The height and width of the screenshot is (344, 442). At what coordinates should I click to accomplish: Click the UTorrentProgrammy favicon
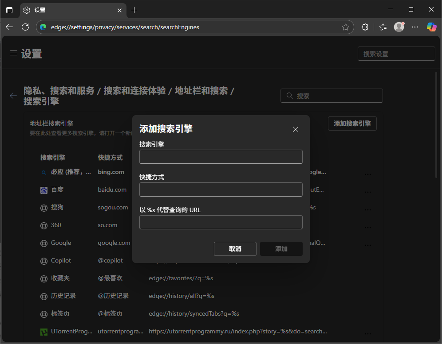43,331
